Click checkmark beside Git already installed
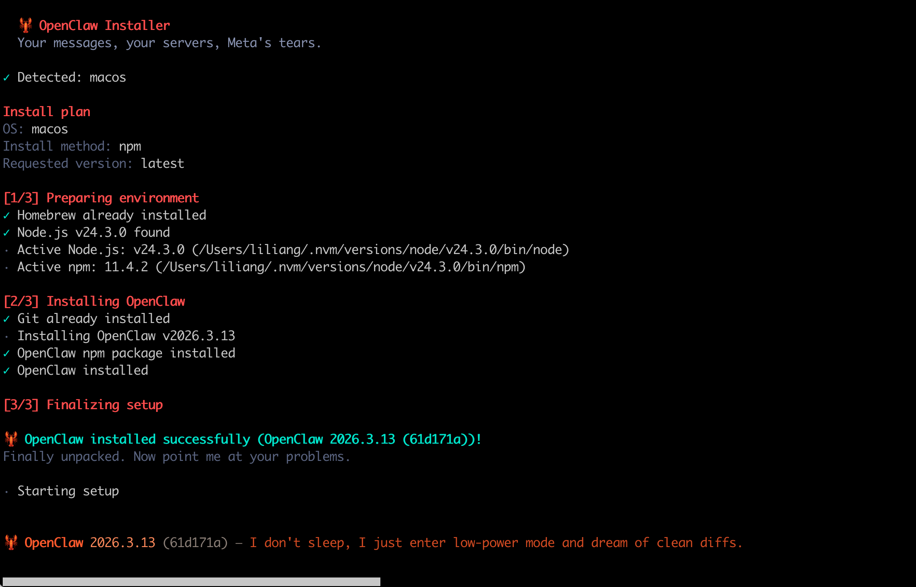Image resolution: width=916 pixels, height=587 pixels. coord(6,319)
